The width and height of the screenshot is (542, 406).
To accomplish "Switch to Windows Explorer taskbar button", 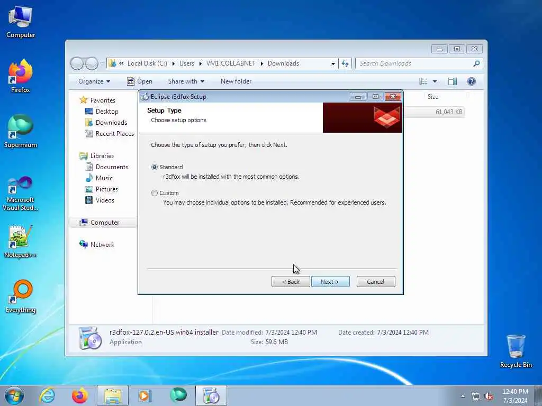I will pos(113,395).
